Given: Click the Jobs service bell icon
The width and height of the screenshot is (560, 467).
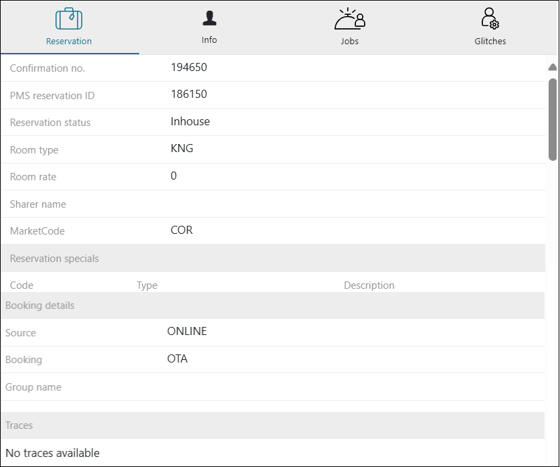Looking at the screenshot, I should tap(349, 19).
